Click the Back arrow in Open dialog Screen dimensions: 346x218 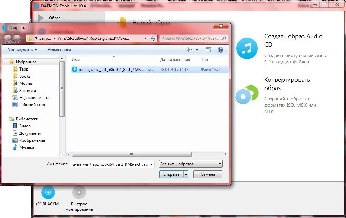(7, 39)
